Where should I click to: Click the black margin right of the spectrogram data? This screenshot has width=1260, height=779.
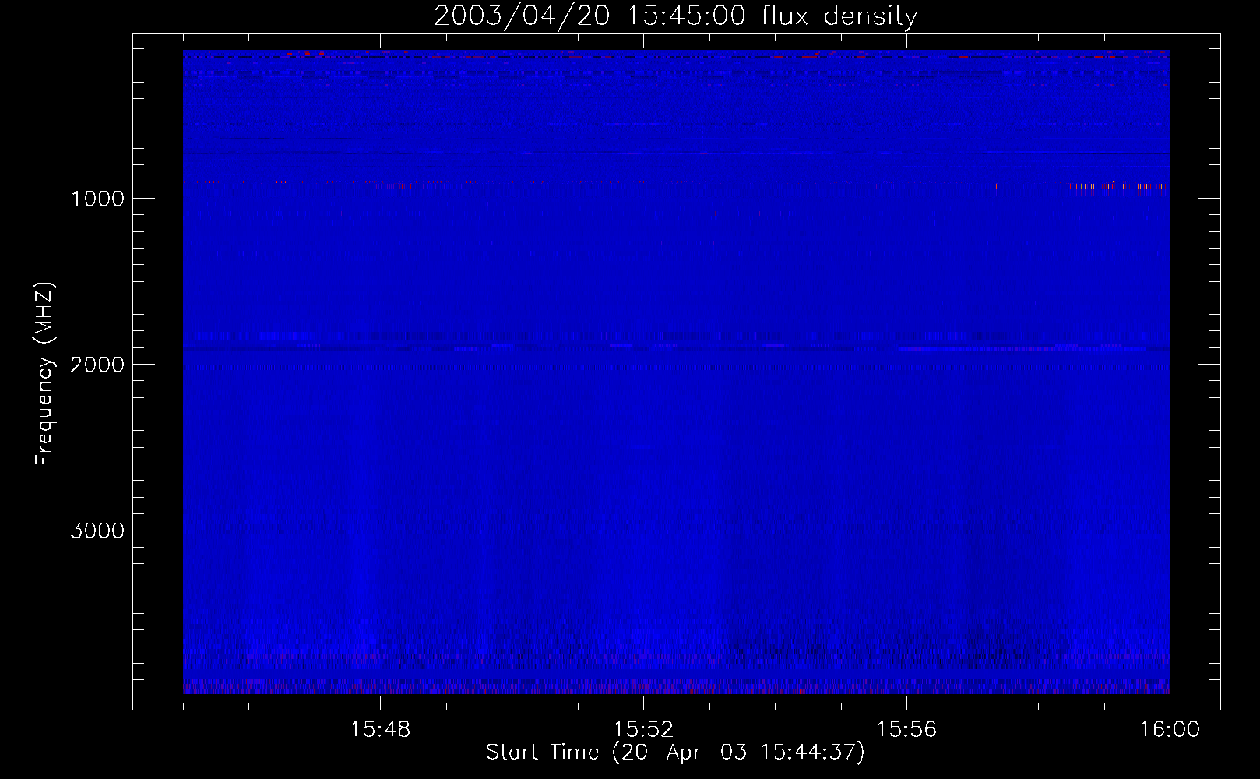[x=1195, y=374]
